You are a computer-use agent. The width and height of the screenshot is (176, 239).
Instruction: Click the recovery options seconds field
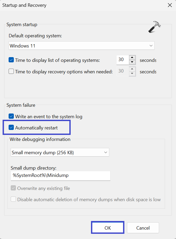click(123, 71)
